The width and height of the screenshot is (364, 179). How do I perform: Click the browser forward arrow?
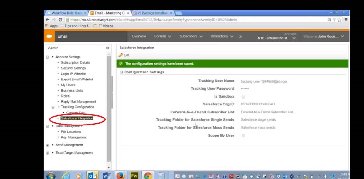click(54, 20)
